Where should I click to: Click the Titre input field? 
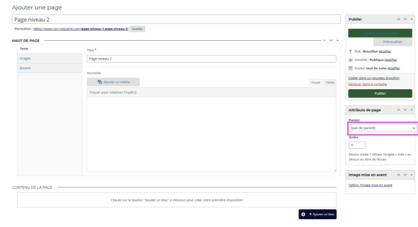pyautogui.click(x=212, y=59)
